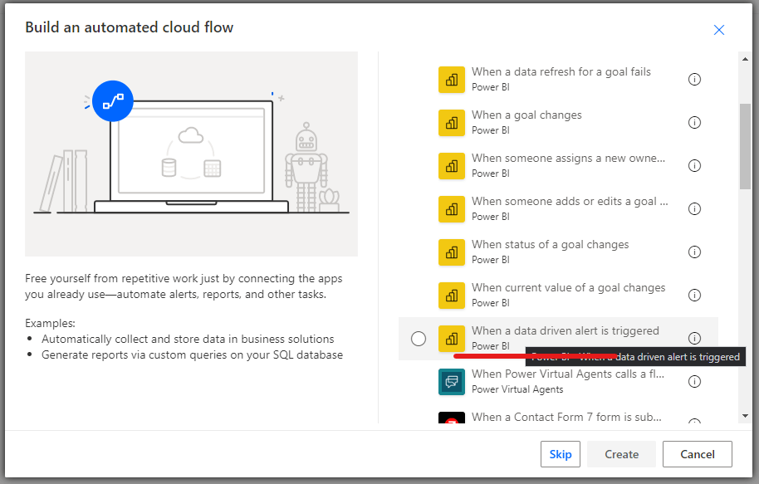Open info for When status of a goal changes
This screenshot has width=759, height=484.
pyautogui.click(x=694, y=252)
